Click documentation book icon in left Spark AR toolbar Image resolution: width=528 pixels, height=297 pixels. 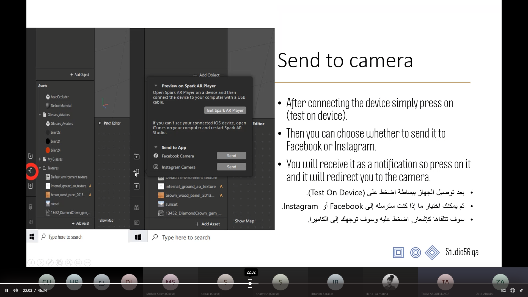tap(31, 222)
